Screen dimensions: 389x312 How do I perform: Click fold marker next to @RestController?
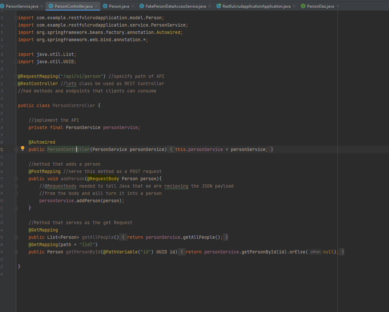tap(16, 83)
